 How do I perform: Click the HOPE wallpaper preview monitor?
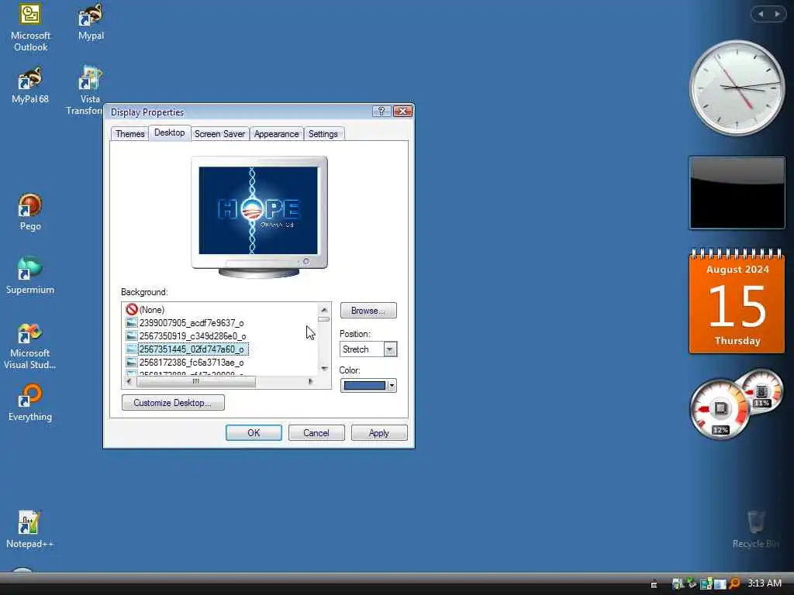[x=259, y=217]
